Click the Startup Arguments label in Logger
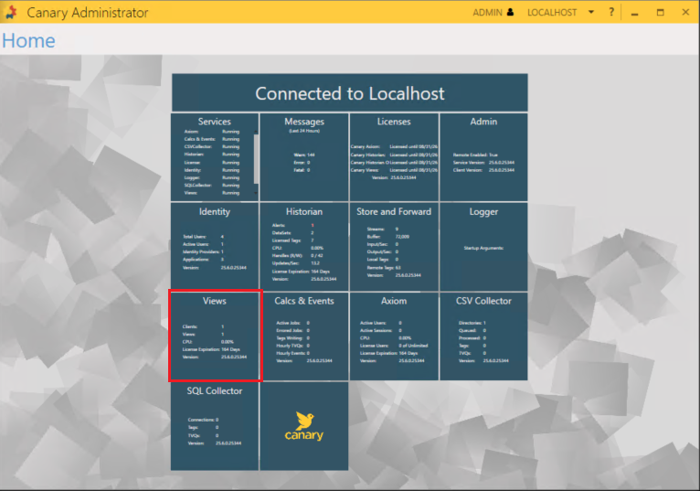The image size is (700, 491). pos(483,248)
